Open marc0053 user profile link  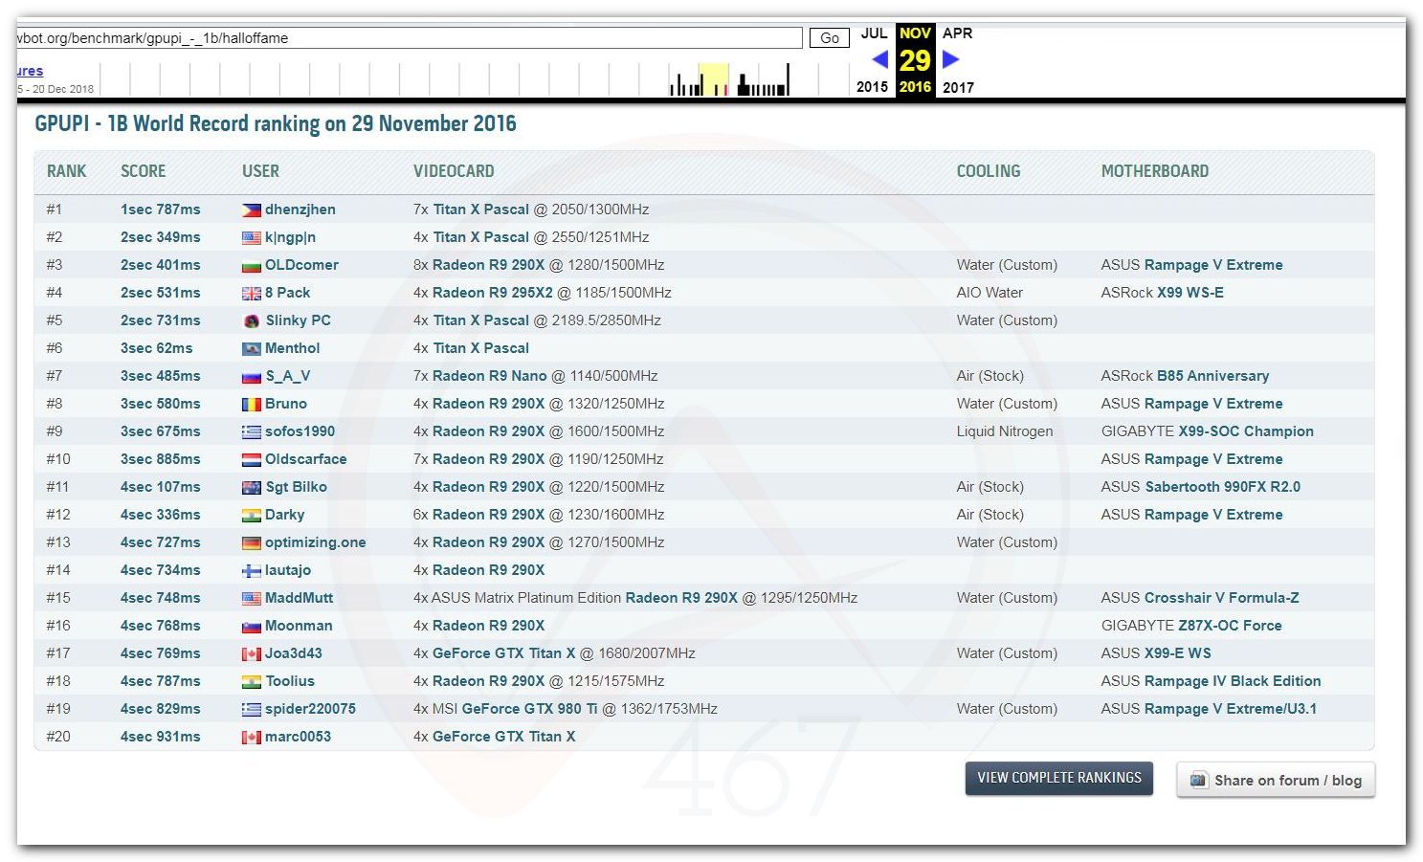coord(298,737)
